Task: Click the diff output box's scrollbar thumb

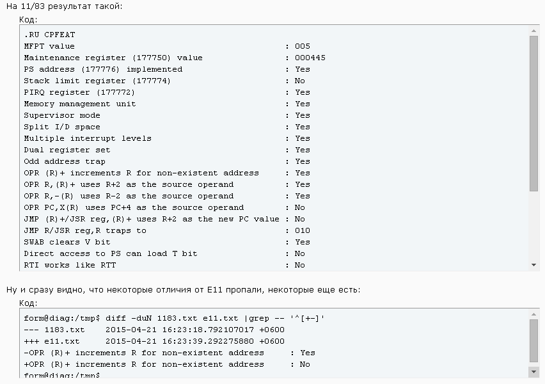Action: pos(535,341)
